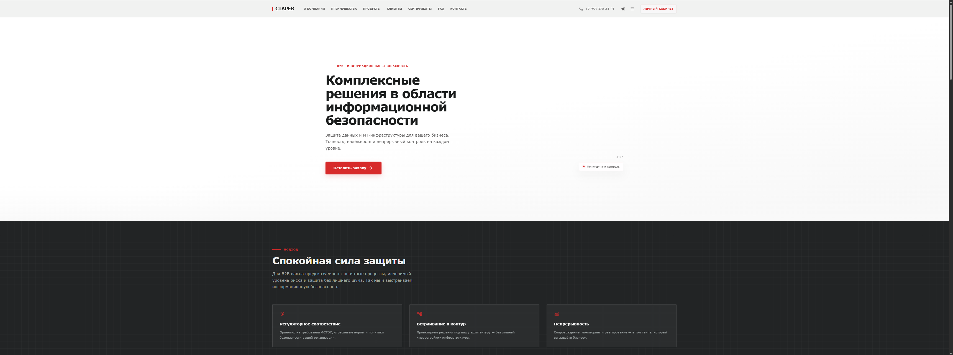Click the Спокойная сила защиты heading

[x=339, y=261]
